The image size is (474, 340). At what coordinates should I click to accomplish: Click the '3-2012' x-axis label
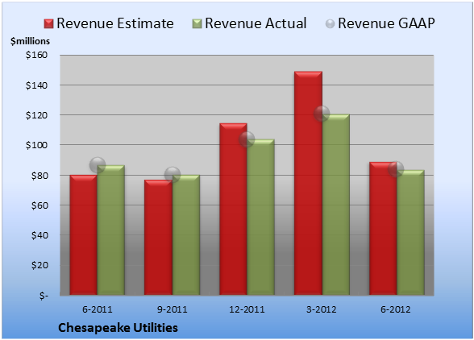click(322, 309)
